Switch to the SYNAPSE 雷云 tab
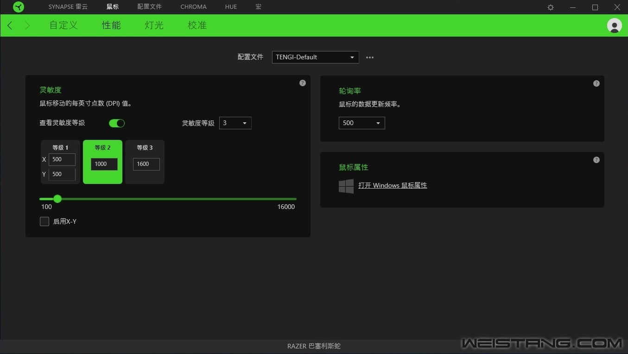This screenshot has width=628, height=354. tap(68, 7)
